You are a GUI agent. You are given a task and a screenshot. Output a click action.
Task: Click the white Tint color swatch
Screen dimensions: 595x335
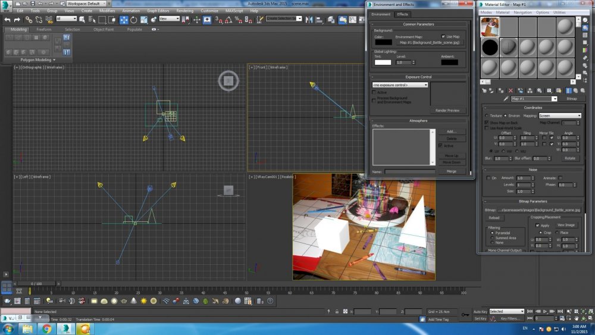[383, 62]
